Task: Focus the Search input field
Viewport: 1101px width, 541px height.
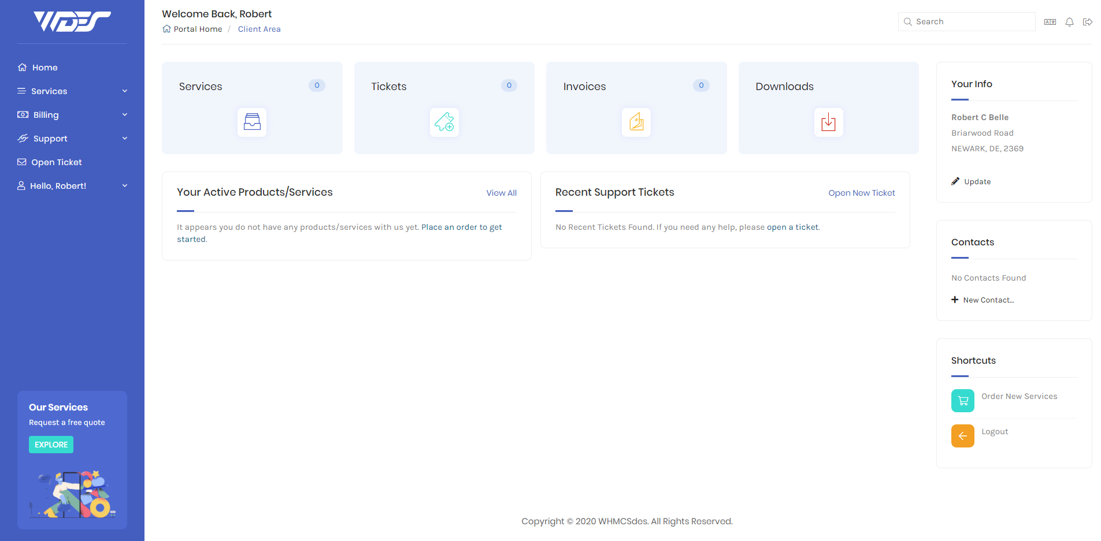Action: coord(967,22)
